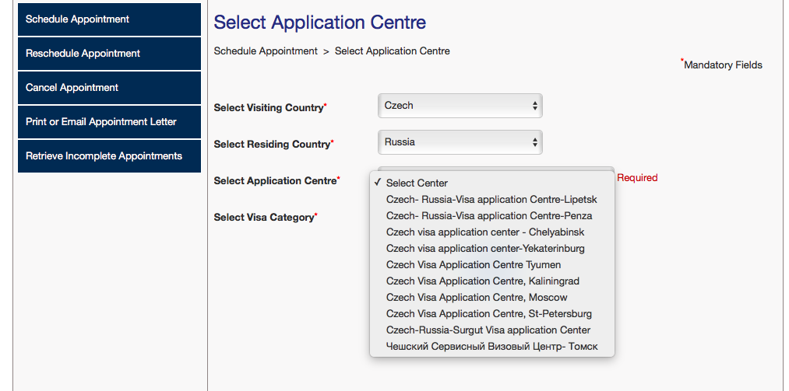Pick Czech visa application center - Chelyabinsk

[485, 232]
